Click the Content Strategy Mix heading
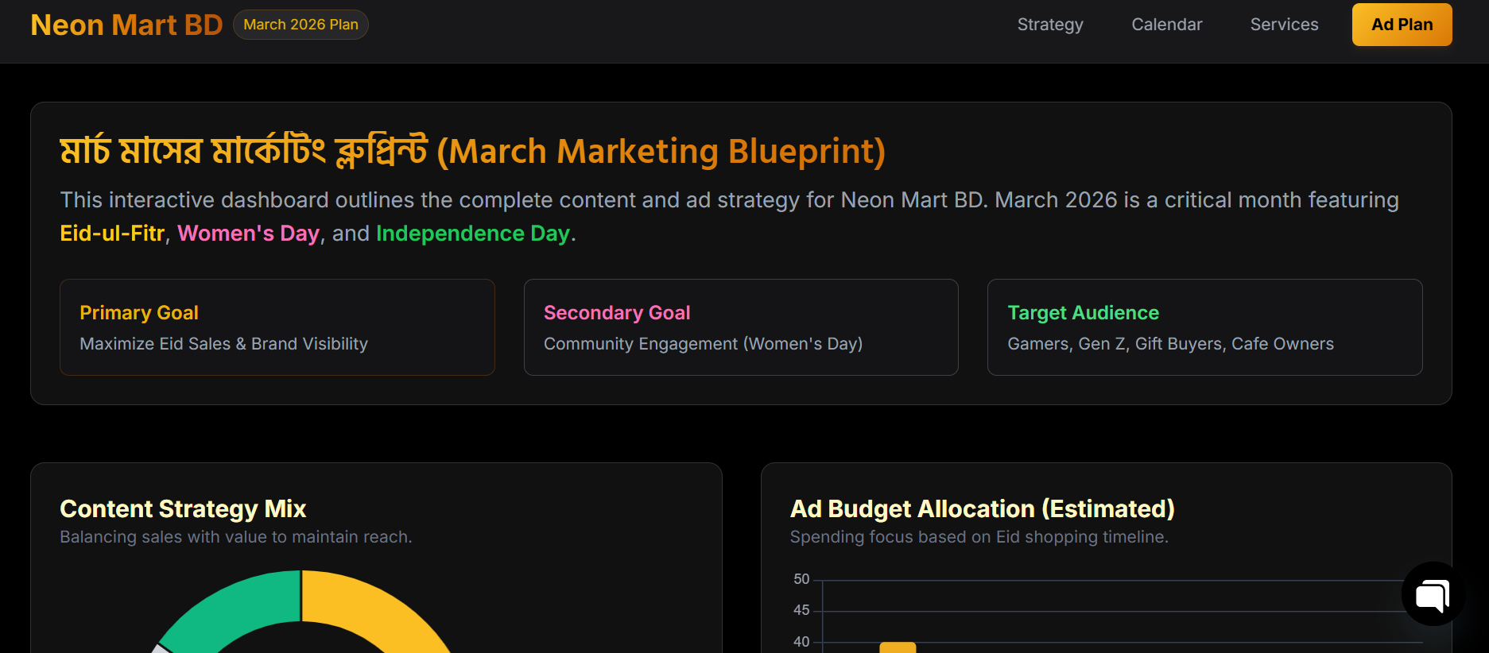Screen dimensions: 1489x653 click(x=183, y=508)
